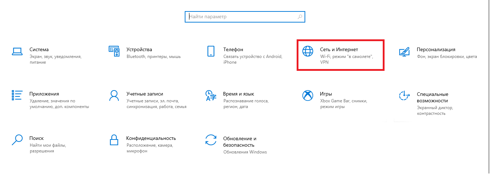Go to Игры via its title
The width and height of the screenshot is (490, 181).
pyautogui.click(x=326, y=94)
